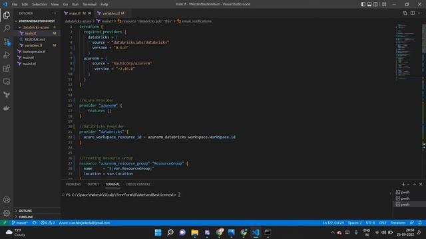Viewport: 426px width, 239px height.
Task: Open the Explorer view in activity bar
Action: (7, 15)
